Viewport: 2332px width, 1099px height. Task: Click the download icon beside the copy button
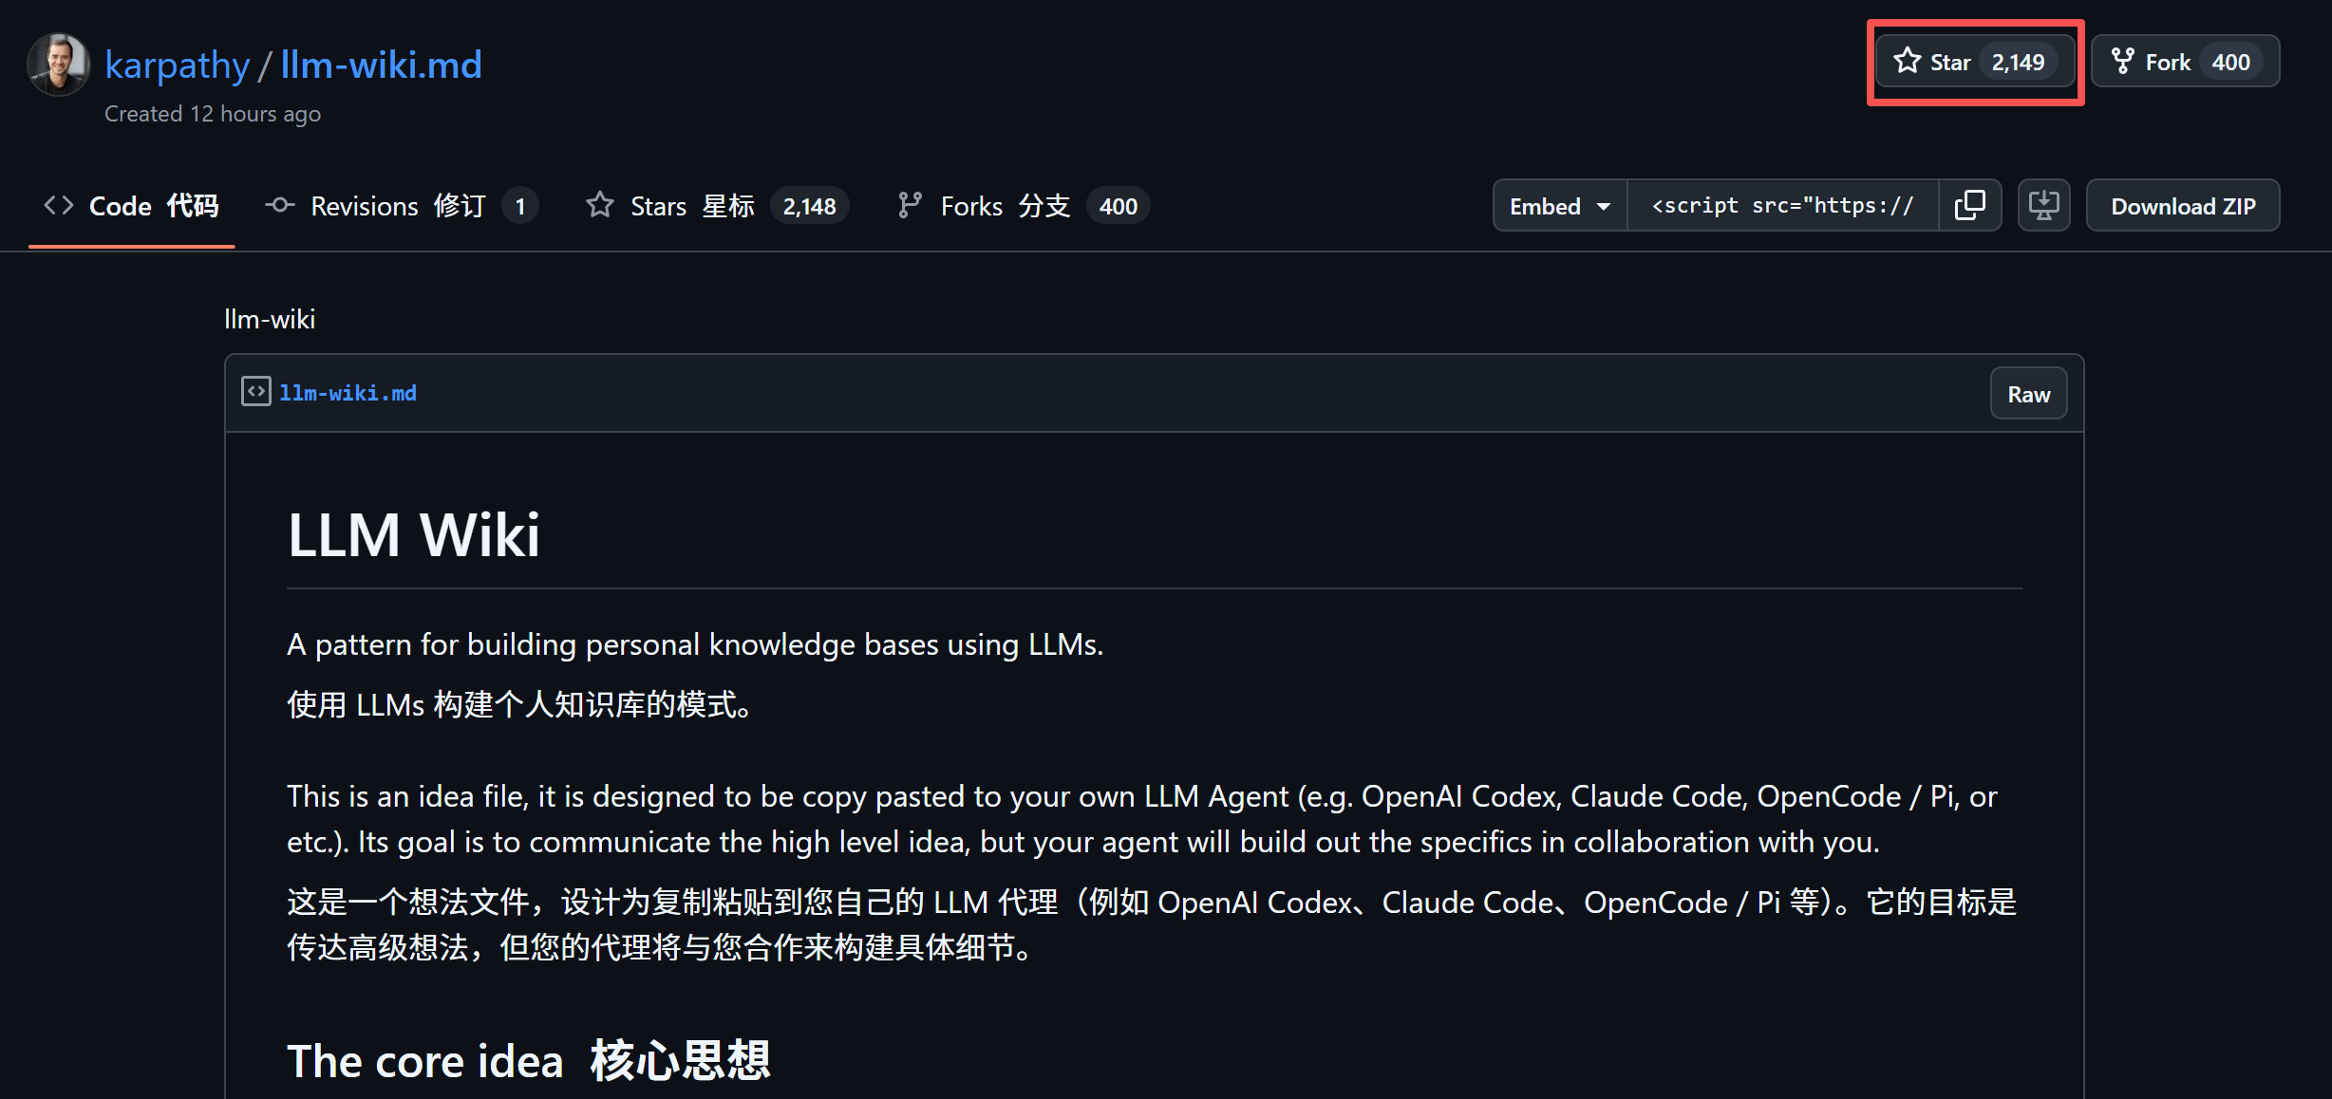(2043, 205)
